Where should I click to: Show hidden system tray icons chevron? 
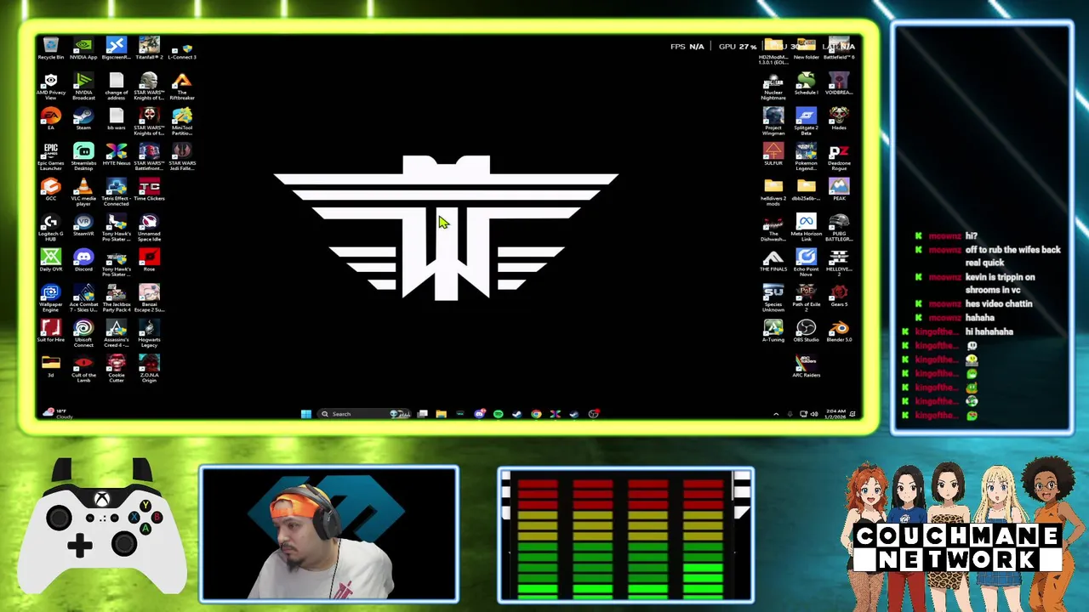775,414
